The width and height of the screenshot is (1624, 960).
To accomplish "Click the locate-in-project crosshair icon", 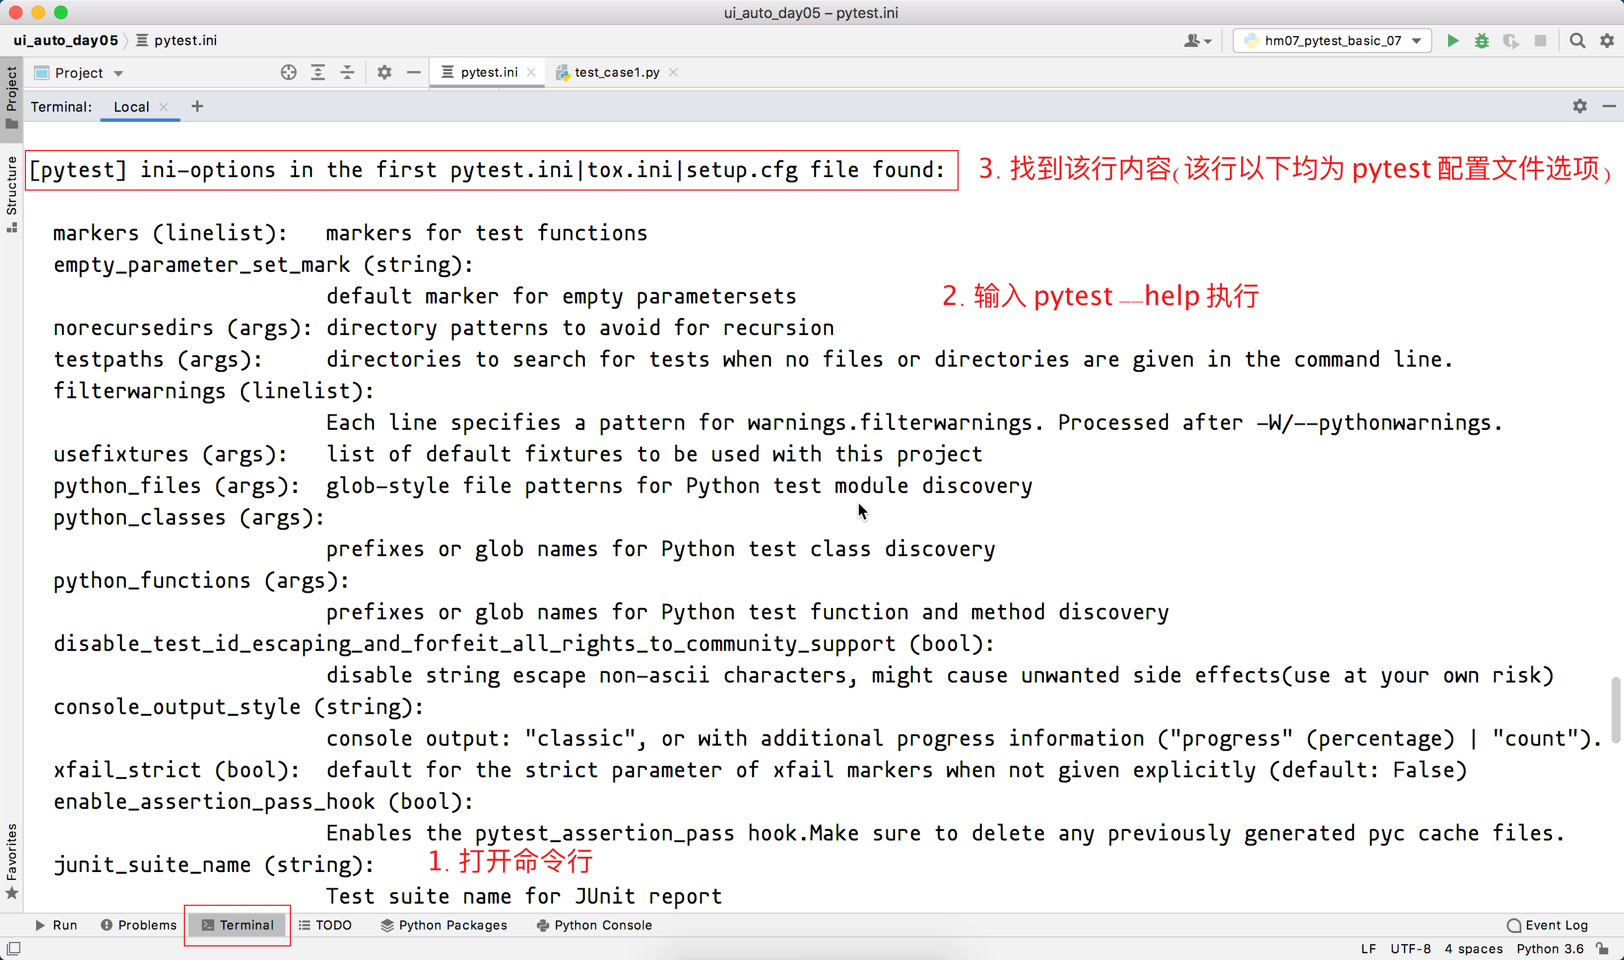I will pos(289,72).
